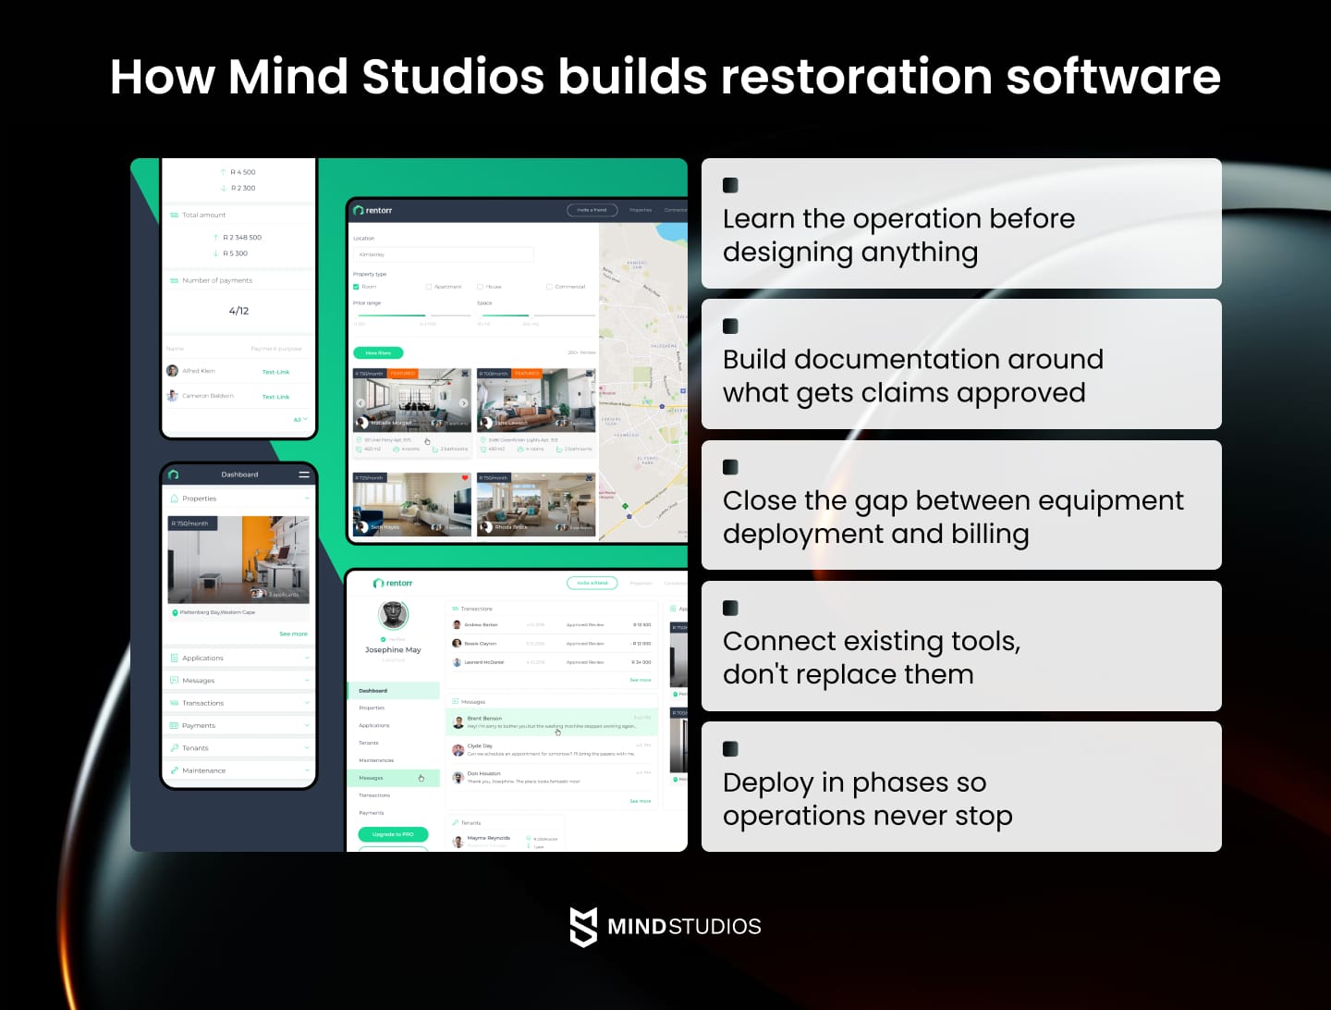
Task: Click the Transactions panel header icon on dashboard
Action: pyautogui.click(x=455, y=609)
